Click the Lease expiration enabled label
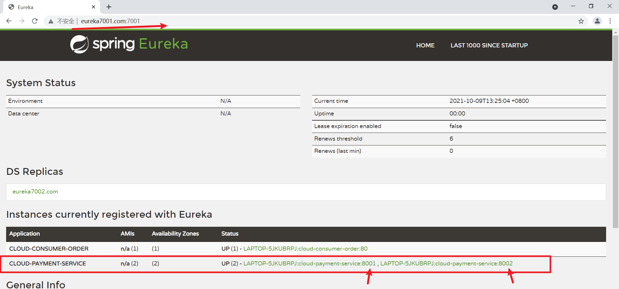This screenshot has width=619, height=289. click(x=348, y=126)
